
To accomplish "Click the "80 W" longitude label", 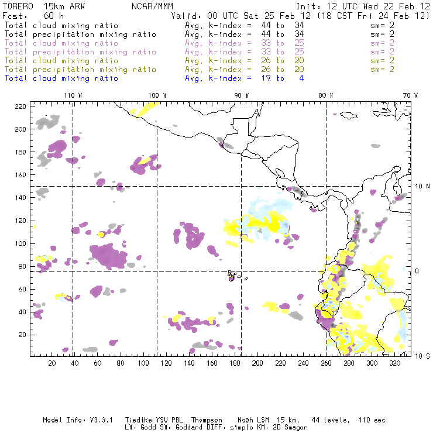I will point(326,95).
